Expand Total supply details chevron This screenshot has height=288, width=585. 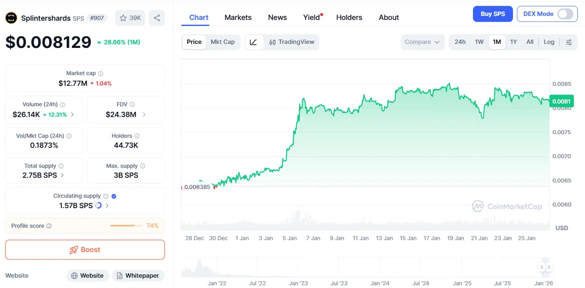point(62,175)
